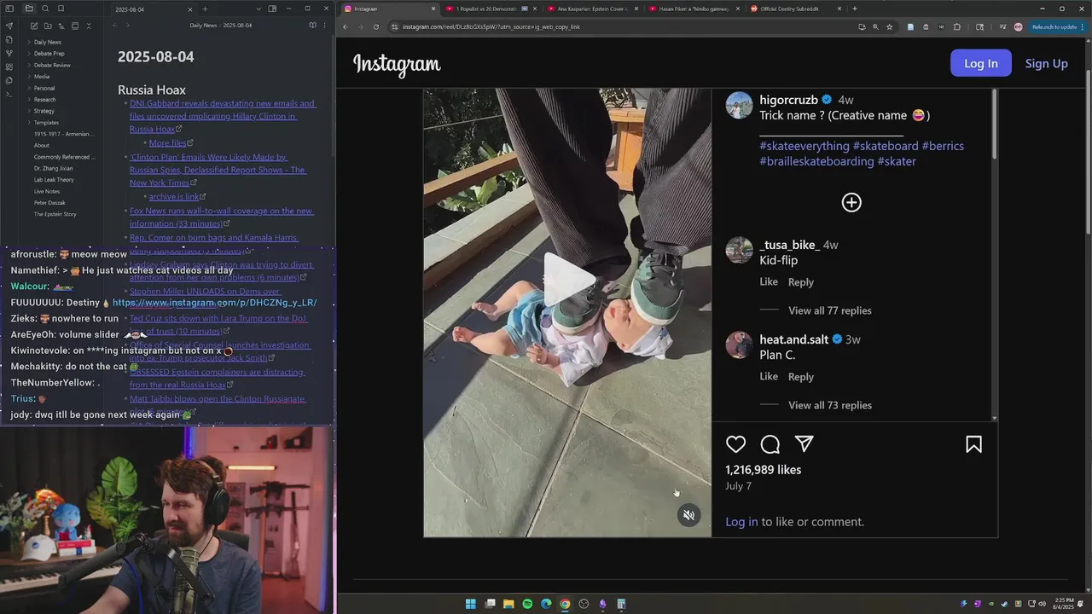
Task: Open the Obsidian search magnifier icon
Action: [x=44, y=9]
